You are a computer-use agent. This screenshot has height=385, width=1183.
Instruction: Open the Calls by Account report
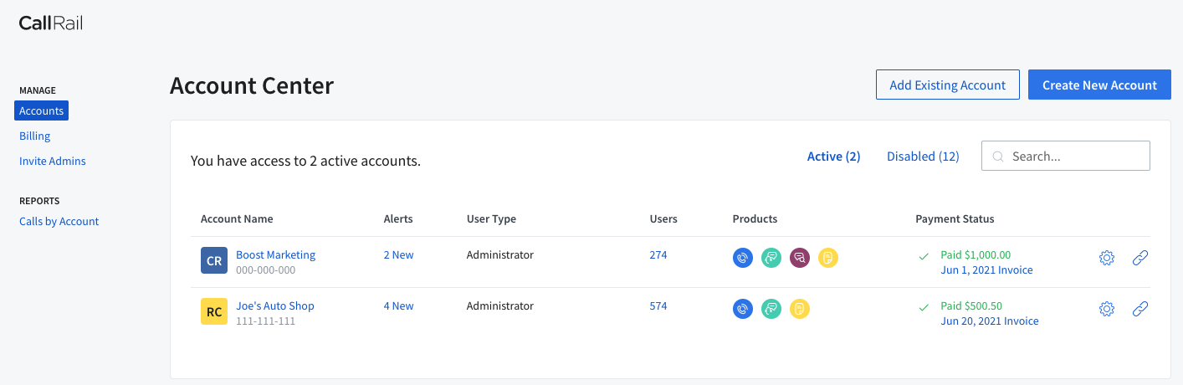[x=59, y=222]
